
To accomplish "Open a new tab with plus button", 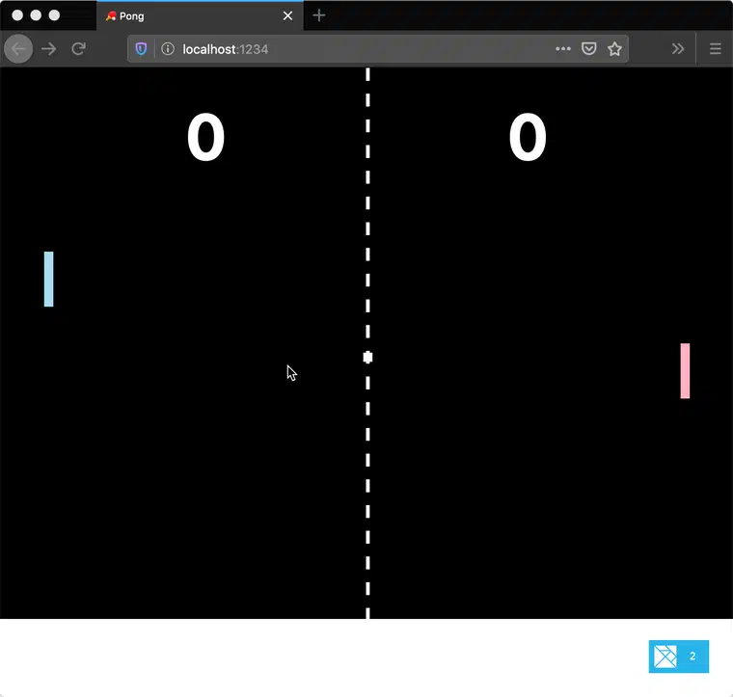I will point(319,15).
